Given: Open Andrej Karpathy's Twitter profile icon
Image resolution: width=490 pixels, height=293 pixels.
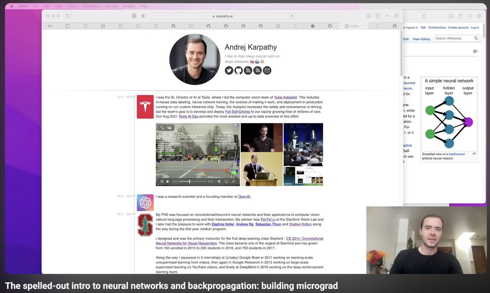Looking at the screenshot, I should click(229, 71).
